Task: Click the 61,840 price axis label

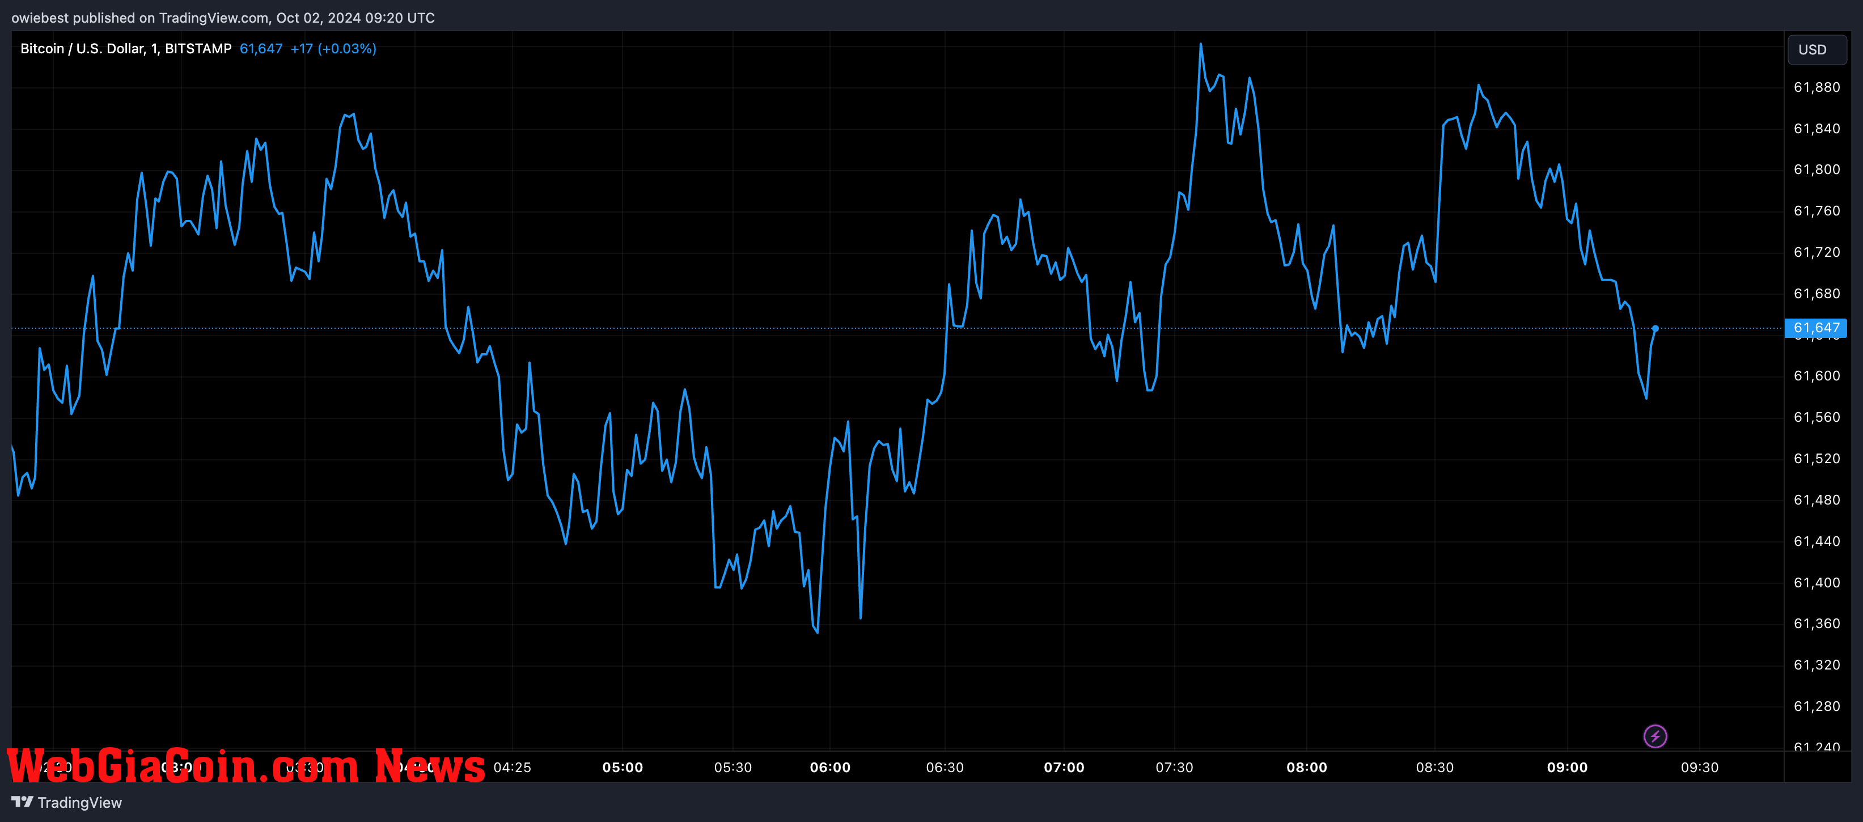Action: point(1817,128)
